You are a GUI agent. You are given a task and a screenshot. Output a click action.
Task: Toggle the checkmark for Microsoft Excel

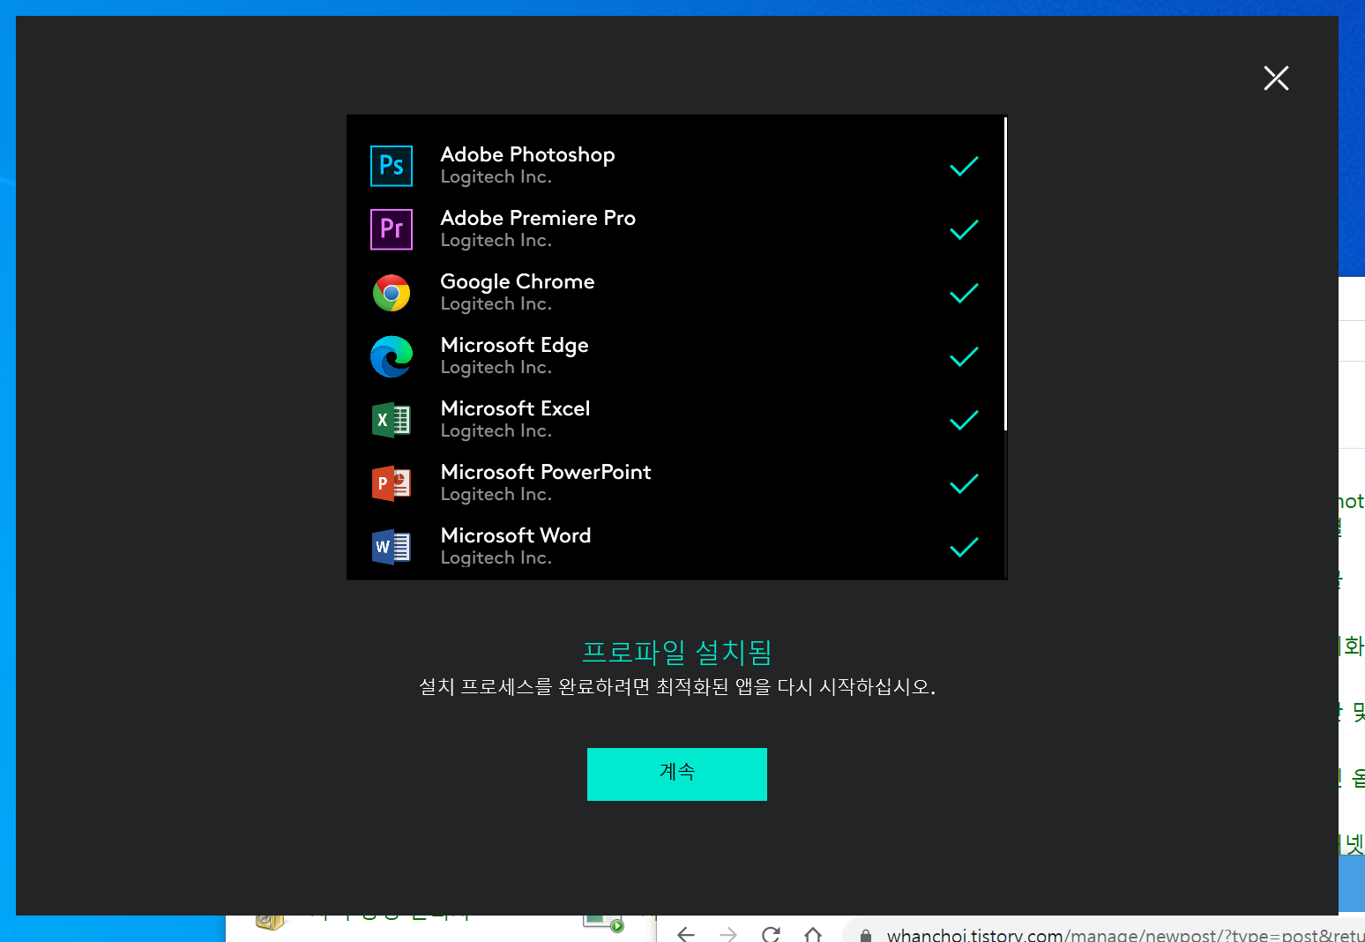(x=964, y=420)
